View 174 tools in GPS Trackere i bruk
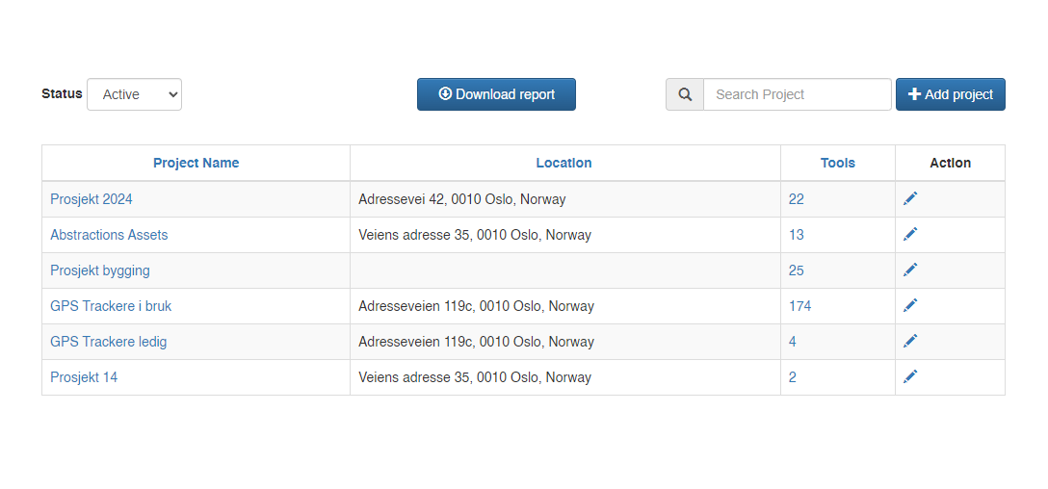Image resolution: width=1048 pixels, height=489 pixels. 799,306
